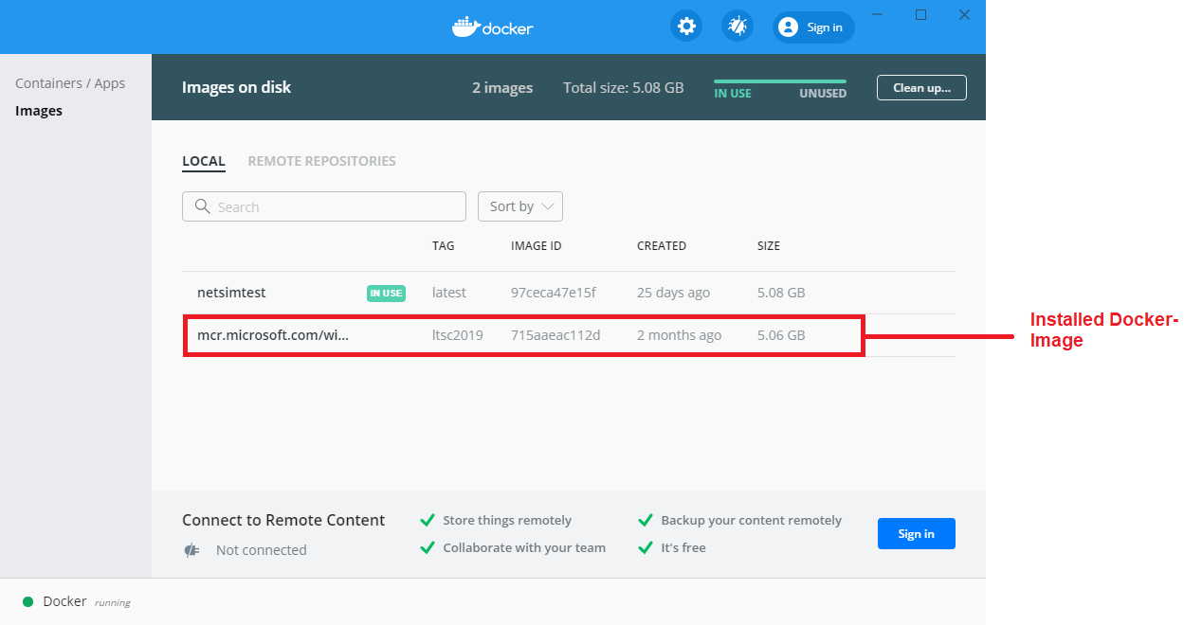Click the 25 days ago value
The height and width of the screenshot is (625, 1202).
[x=673, y=293]
